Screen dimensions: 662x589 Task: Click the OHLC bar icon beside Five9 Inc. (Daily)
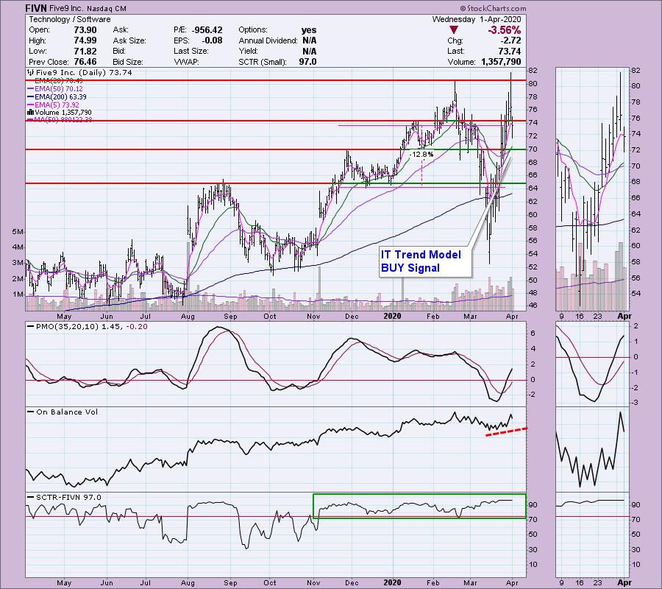31,72
